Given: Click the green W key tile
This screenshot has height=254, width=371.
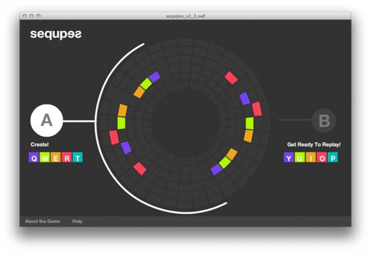Looking at the screenshot, I should [x=45, y=157].
